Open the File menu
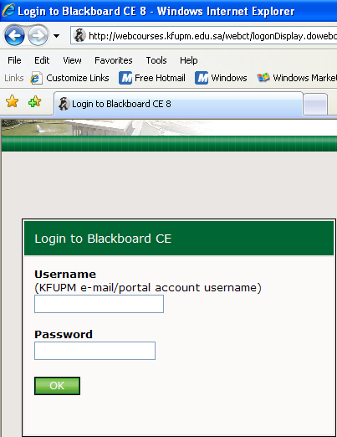Viewport: 337px width, 437px height. click(14, 60)
